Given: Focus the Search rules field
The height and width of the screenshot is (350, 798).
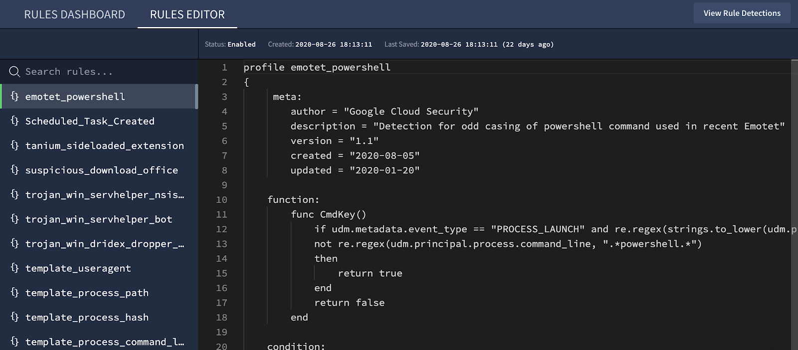Looking at the screenshot, I should coord(99,72).
